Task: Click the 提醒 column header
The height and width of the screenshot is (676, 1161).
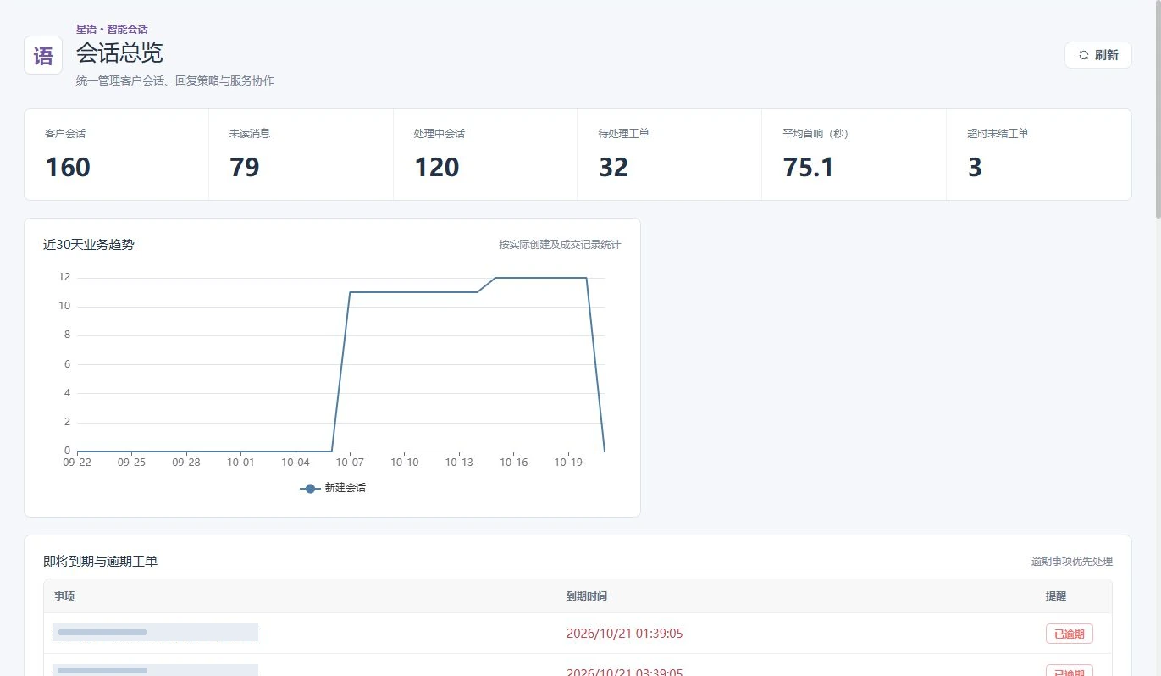Action: [1056, 596]
